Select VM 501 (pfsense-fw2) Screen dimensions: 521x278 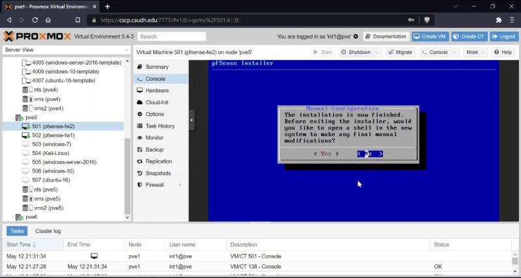coord(63,126)
